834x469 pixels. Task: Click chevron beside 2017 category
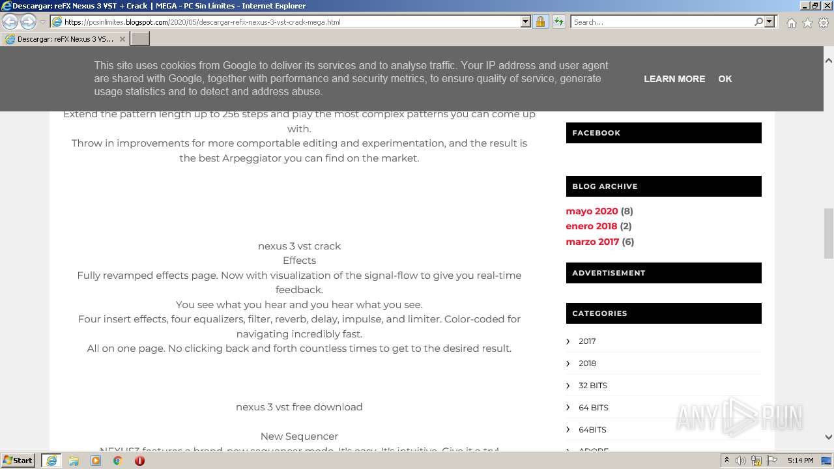[568, 341]
